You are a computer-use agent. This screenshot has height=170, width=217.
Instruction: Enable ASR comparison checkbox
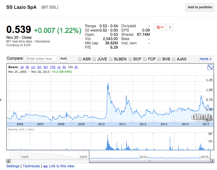(x=80, y=59)
